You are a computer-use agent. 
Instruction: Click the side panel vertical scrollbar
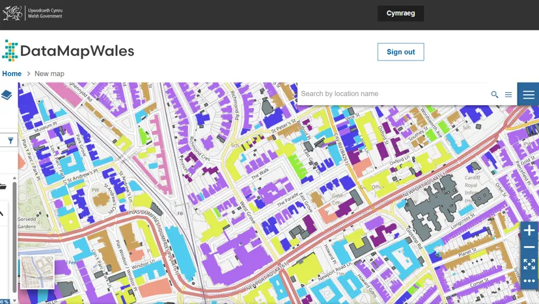pos(14,236)
